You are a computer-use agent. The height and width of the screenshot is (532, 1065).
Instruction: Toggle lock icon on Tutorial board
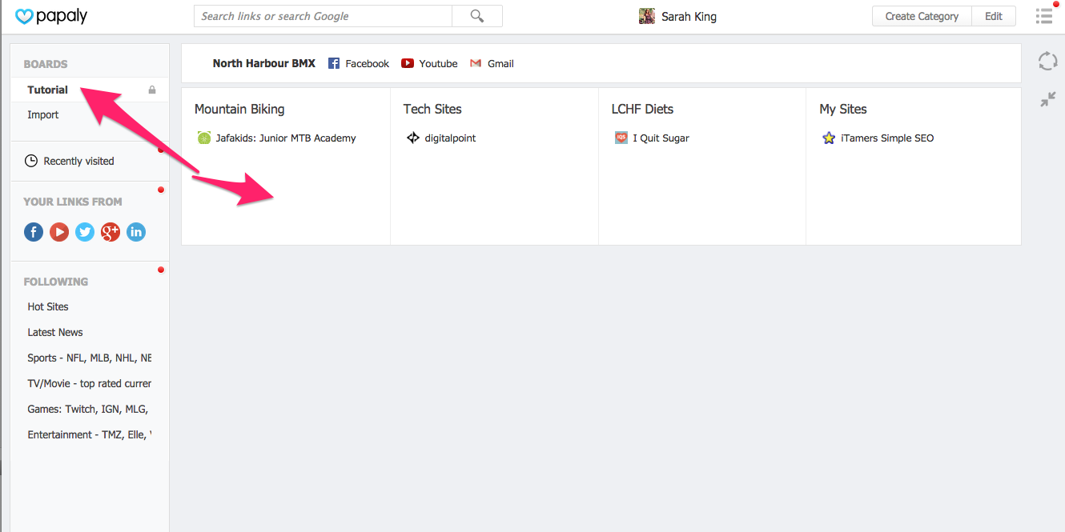pyautogui.click(x=152, y=90)
